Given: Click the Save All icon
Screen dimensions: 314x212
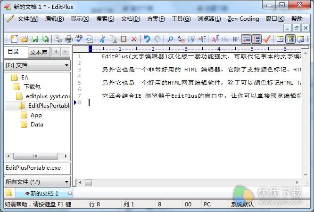Looking at the screenshot, I should (45, 39).
